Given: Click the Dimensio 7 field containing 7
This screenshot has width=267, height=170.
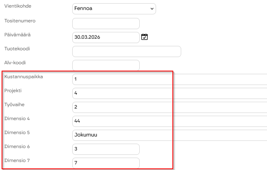Looking at the screenshot, I should [x=106, y=163].
